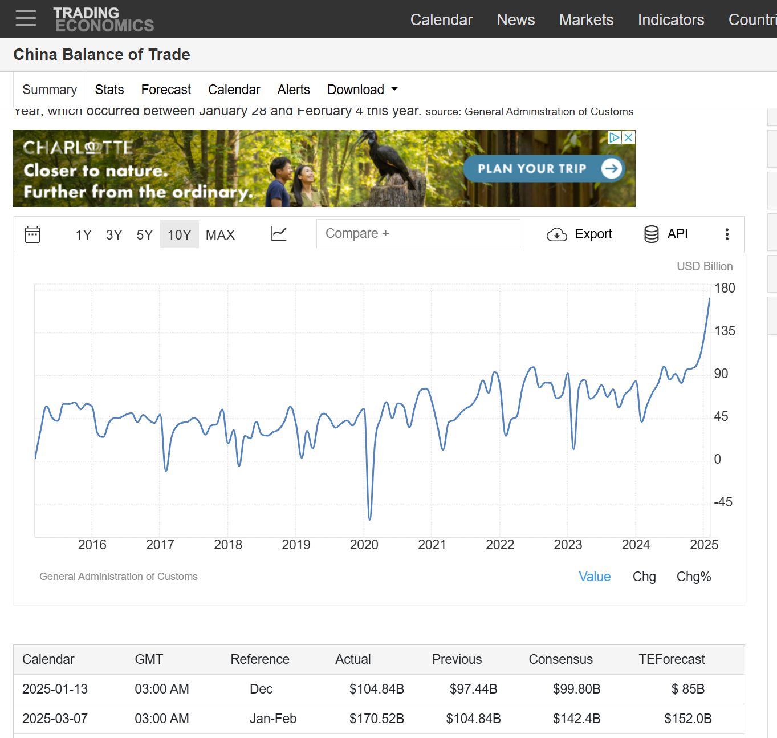Go to Markets in top navigation

586,19
